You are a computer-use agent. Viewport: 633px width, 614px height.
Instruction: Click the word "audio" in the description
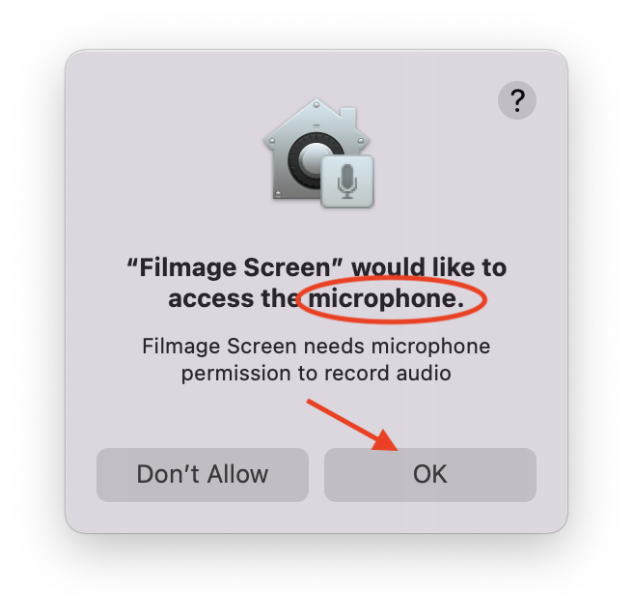click(424, 373)
